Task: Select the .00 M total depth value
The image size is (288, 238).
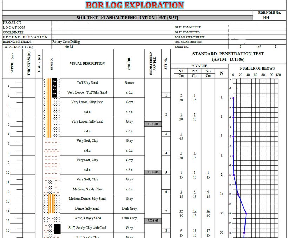Action: tap(68, 47)
